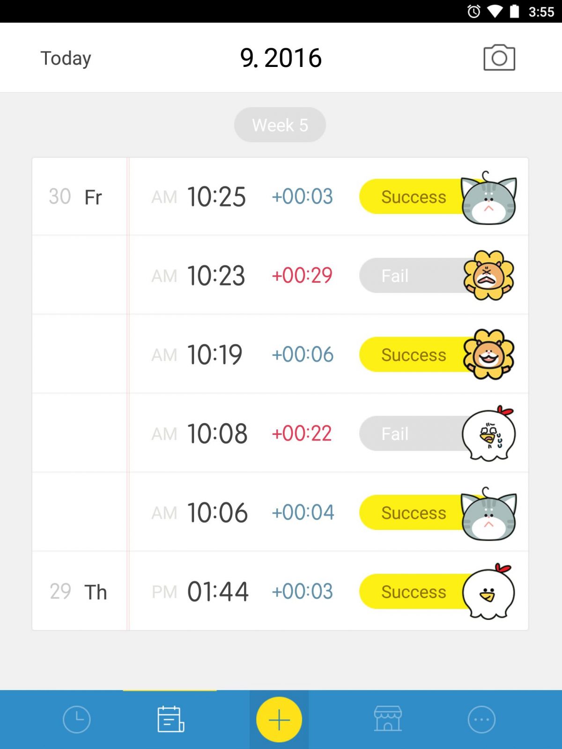The width and height of the screenshot is (562, 749).
Task: Tap the 30 Fr date label
Action: (75, 197)
